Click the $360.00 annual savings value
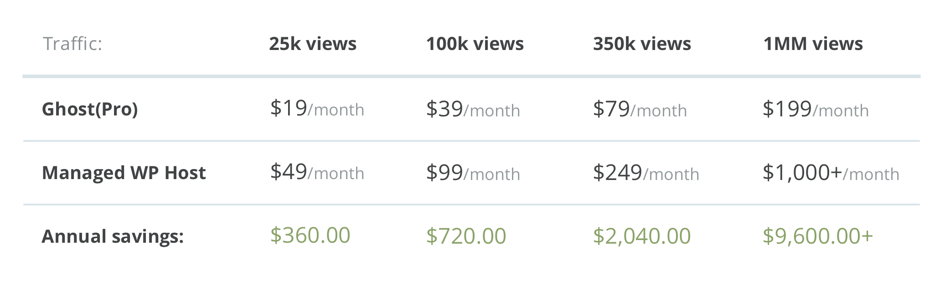 coord(310,235)
